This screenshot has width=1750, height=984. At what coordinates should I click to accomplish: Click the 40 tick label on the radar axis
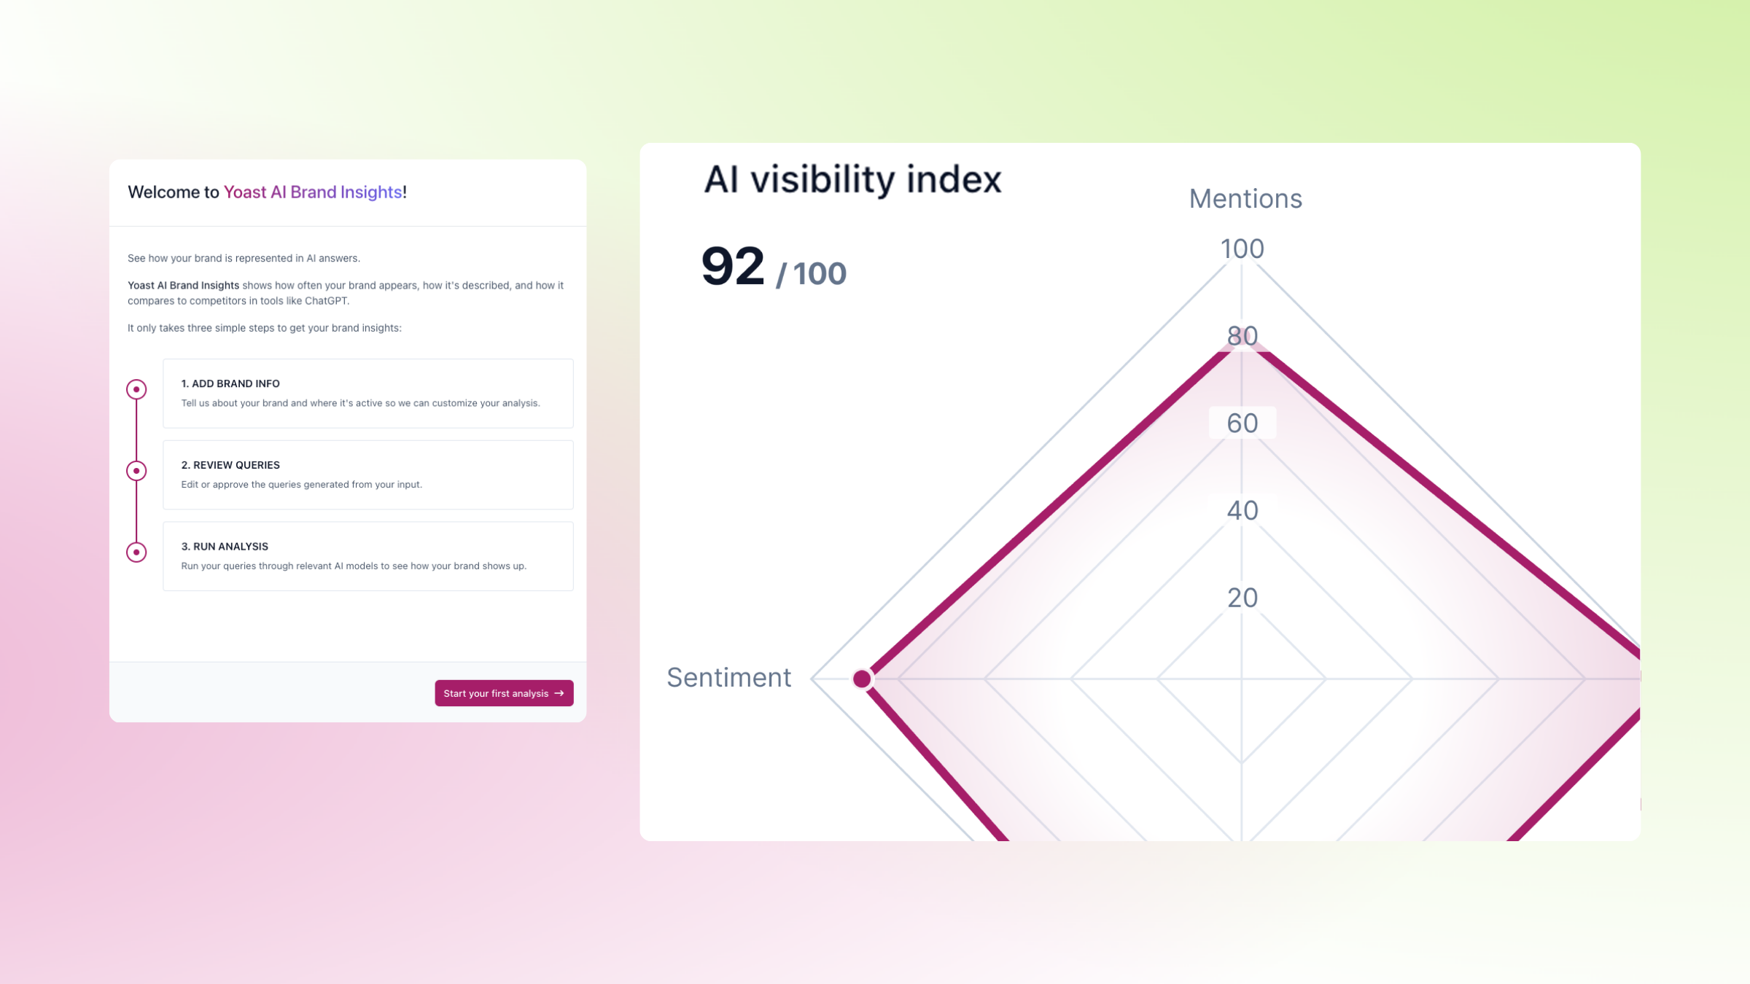[1242, 511]
